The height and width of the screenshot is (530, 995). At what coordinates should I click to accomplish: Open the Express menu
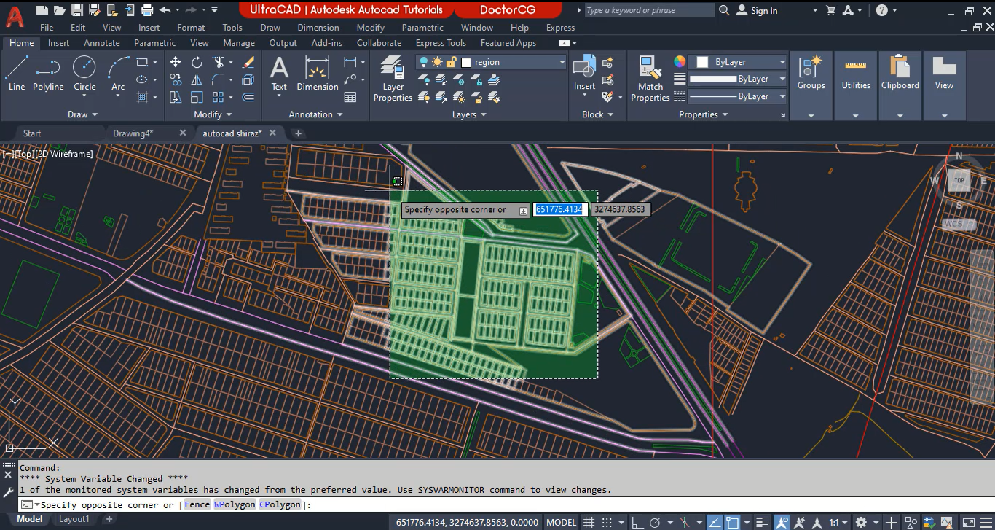click(x=560, y=28)
